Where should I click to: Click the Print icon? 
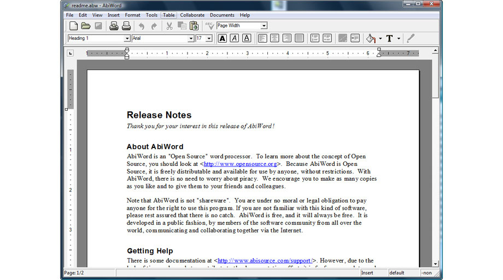(x=126, y=26)
